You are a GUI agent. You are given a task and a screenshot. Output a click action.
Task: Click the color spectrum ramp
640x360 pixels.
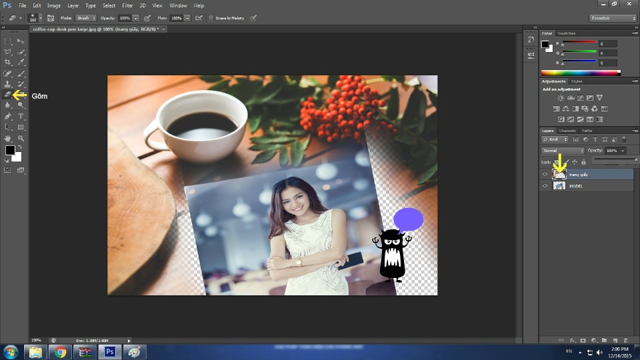tap(581, 73)
